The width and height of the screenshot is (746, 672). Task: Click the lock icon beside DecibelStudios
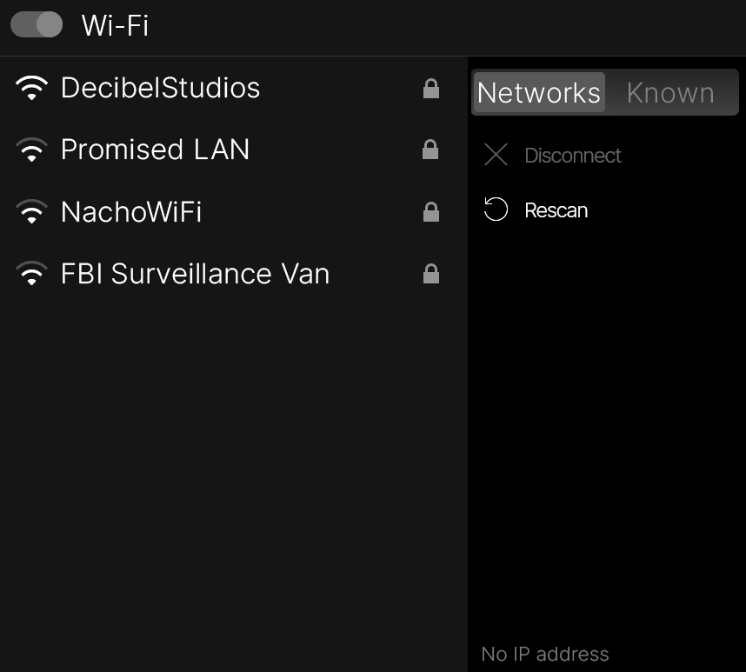coord(430,89)
